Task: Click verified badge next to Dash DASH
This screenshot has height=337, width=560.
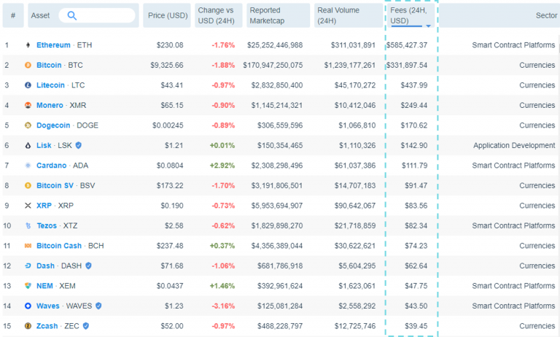Action: 88,266
